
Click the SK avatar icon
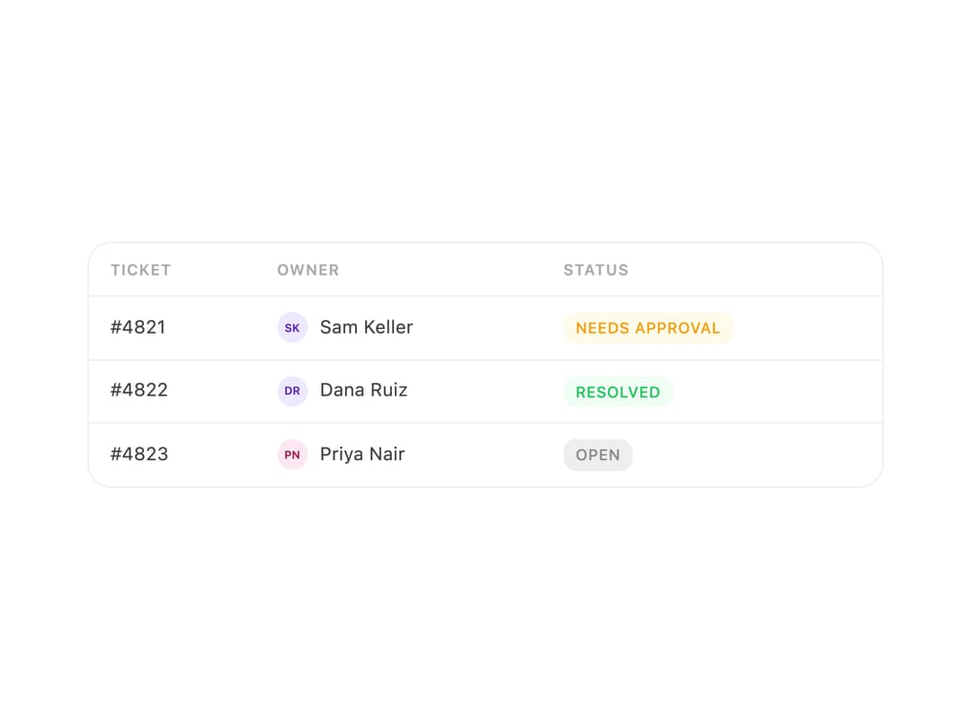(x=292, y=327)
